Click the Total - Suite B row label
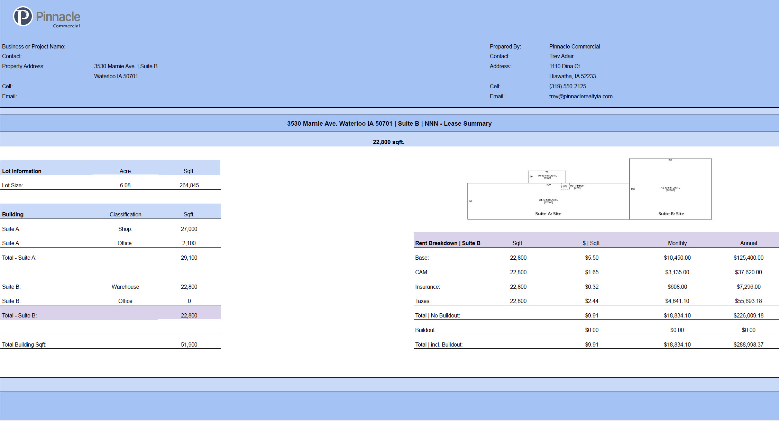Viewport: 779px width, 421px height. click(19, 315)
